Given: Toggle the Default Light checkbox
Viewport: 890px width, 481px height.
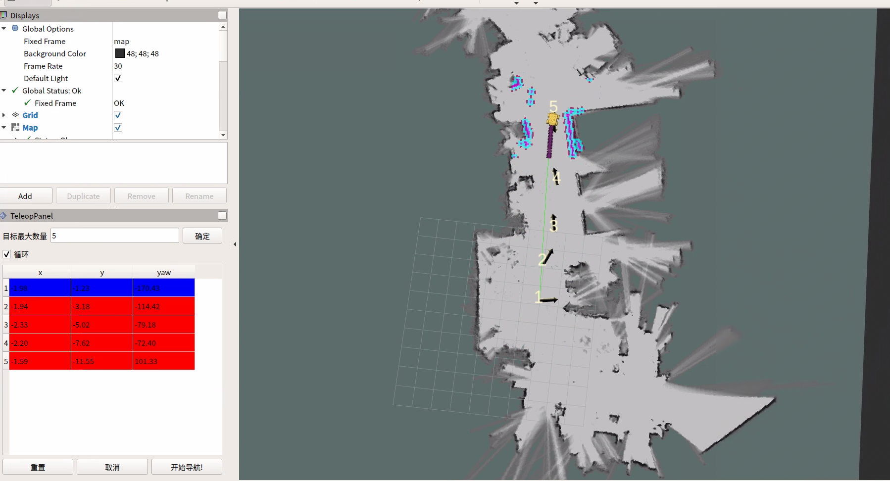Looking at the screenshot, I should point(118,78).
